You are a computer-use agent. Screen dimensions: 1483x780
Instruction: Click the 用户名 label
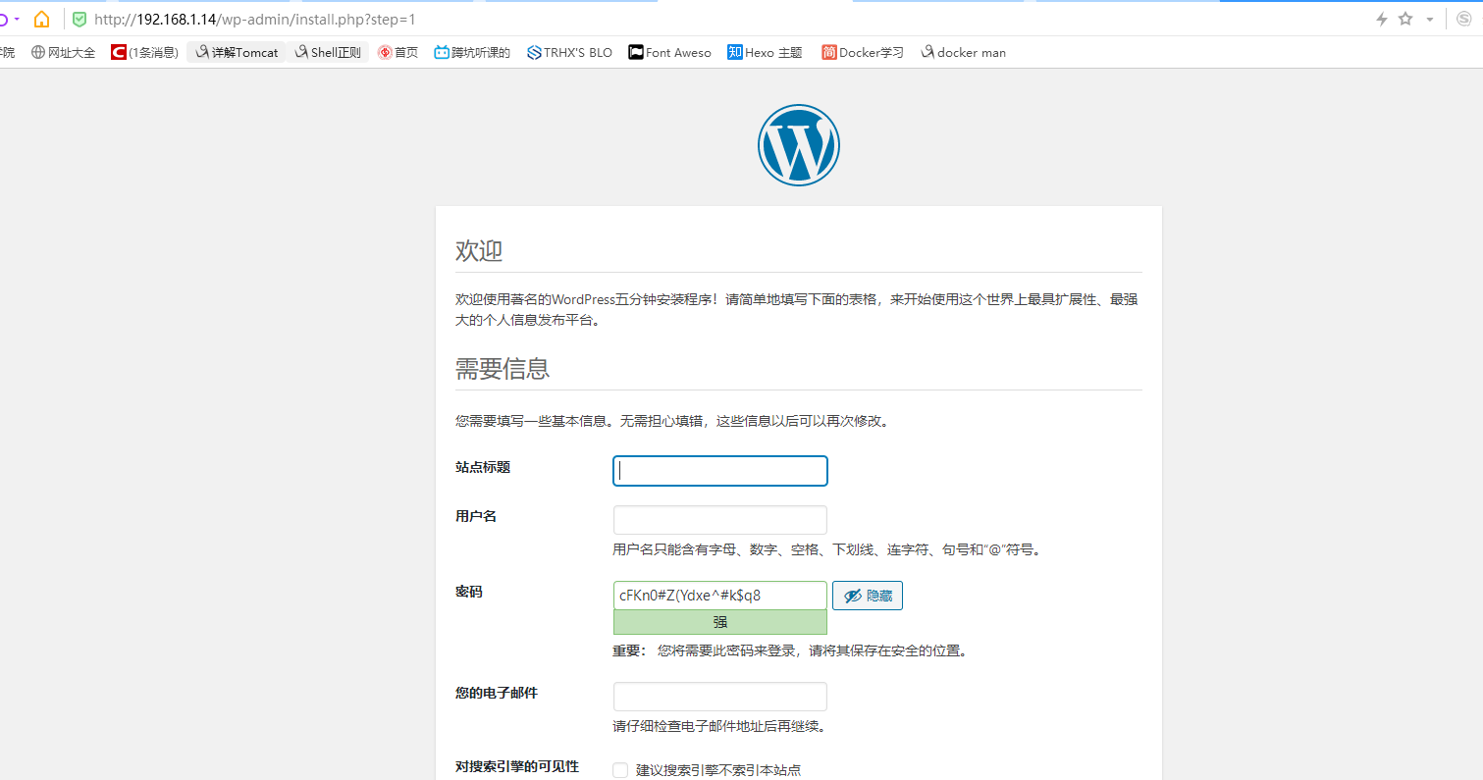pyautogui.click(x=476, y=516)
